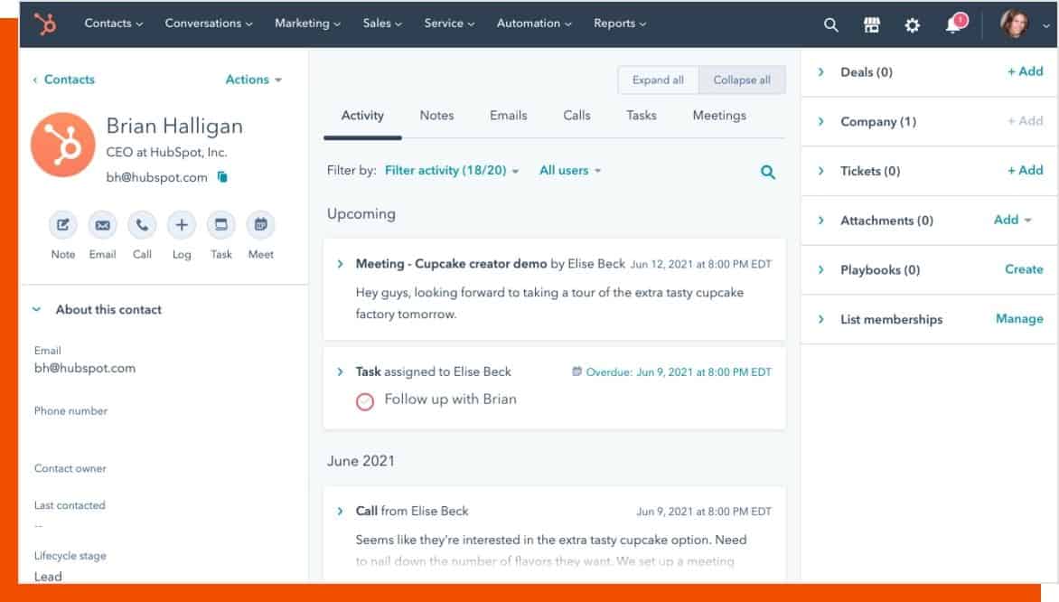The height and width of the screenshot is (602, 1059).
Task: Open the settings gear icon
Action: [913, 25]
